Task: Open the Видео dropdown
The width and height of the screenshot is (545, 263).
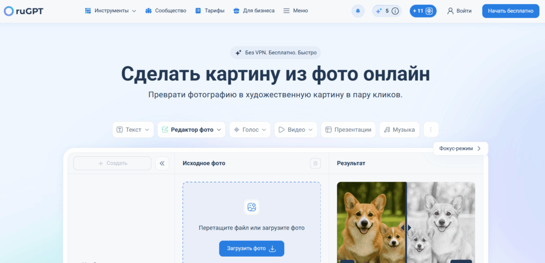Action: 296,130
